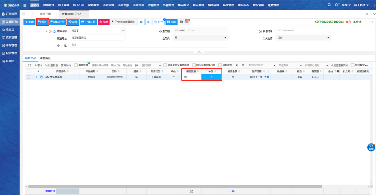Select the first product row checkbox
Viewport: 376px width, 195px height.
point(29,77)
